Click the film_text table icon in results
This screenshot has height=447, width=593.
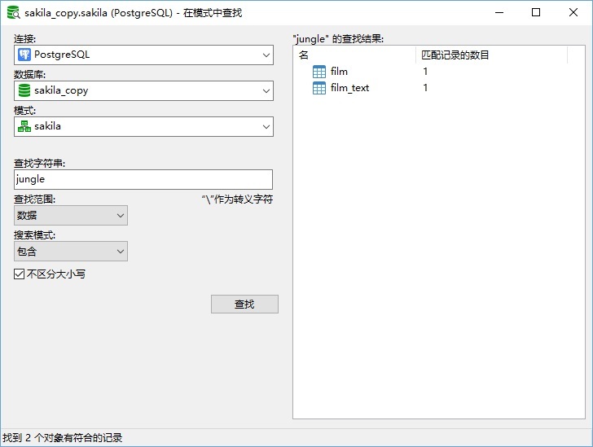(x=318, y=88)
